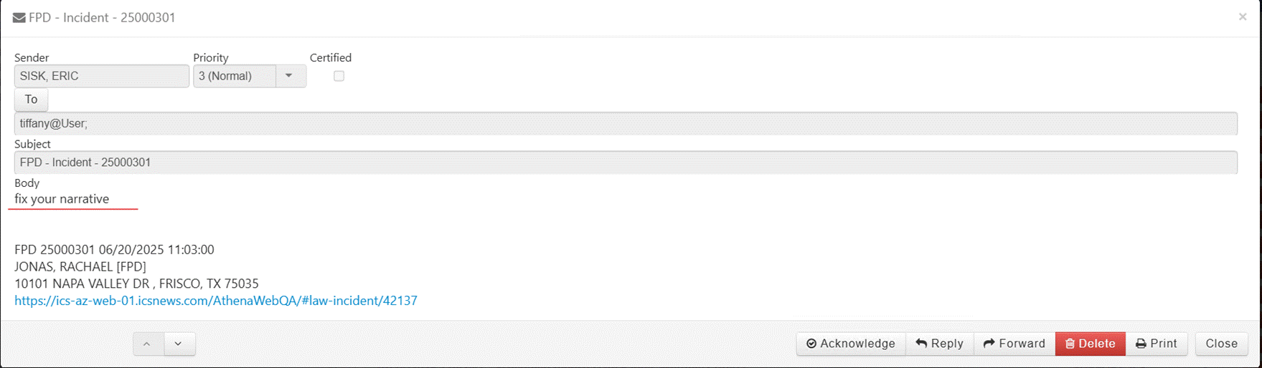
Task: Click the Reply button
Action: click(940, 344)
